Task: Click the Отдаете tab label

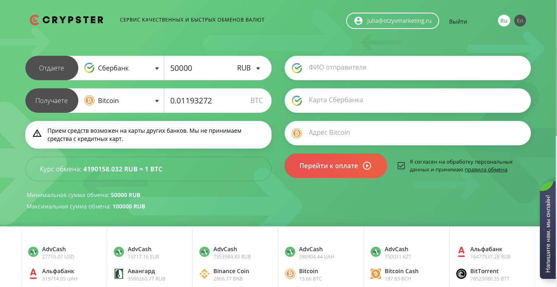Action: (x=51, y=68)
